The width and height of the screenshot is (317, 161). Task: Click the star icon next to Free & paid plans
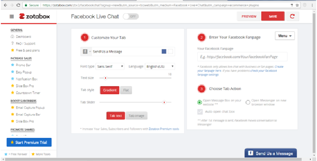(x=13, y=51)
